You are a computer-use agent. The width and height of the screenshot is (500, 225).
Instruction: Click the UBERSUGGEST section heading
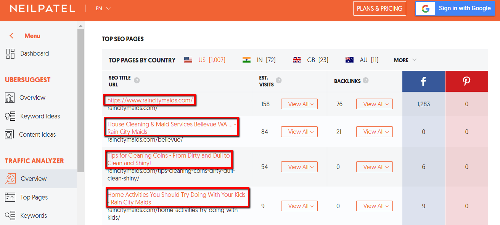click(27, 80)
